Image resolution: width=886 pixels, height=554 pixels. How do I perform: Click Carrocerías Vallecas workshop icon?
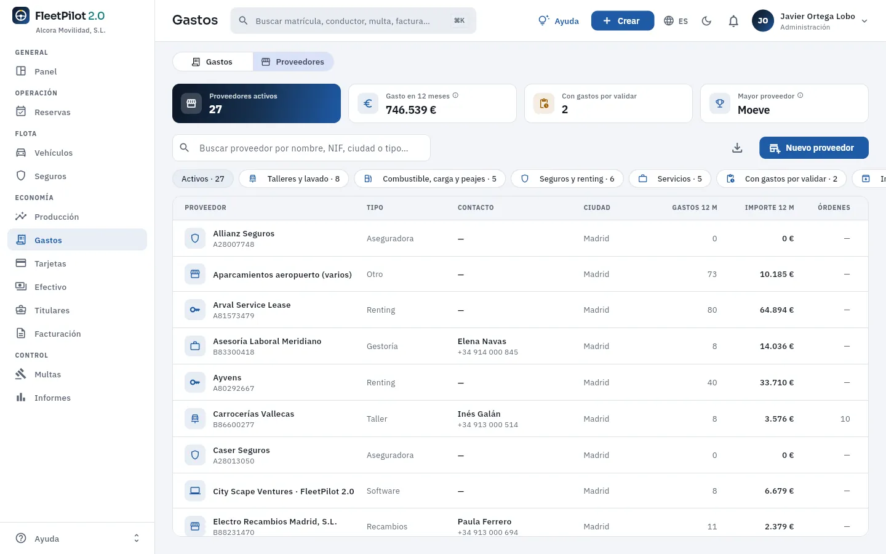195,419
